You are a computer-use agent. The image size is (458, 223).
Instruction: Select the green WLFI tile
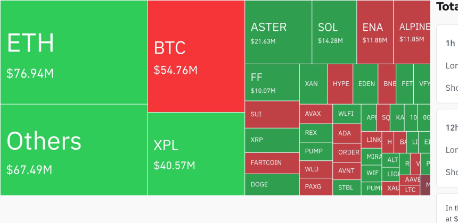346,114
